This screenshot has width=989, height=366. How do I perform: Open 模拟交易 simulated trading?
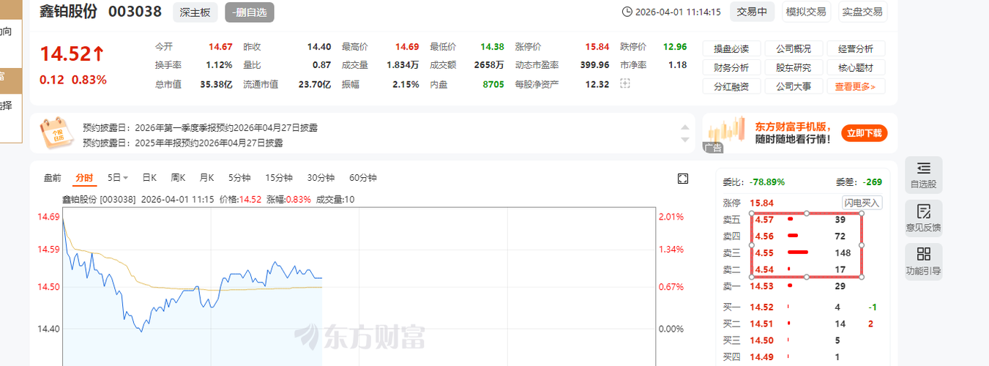pyautogui.click(x=805, y=12)
